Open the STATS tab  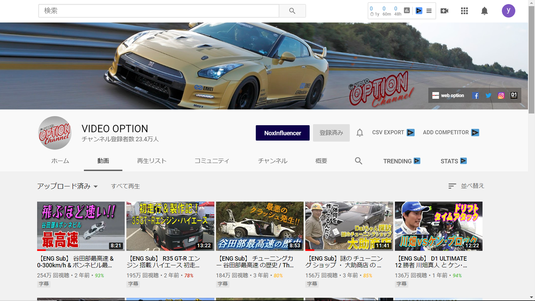pos(453,161)
